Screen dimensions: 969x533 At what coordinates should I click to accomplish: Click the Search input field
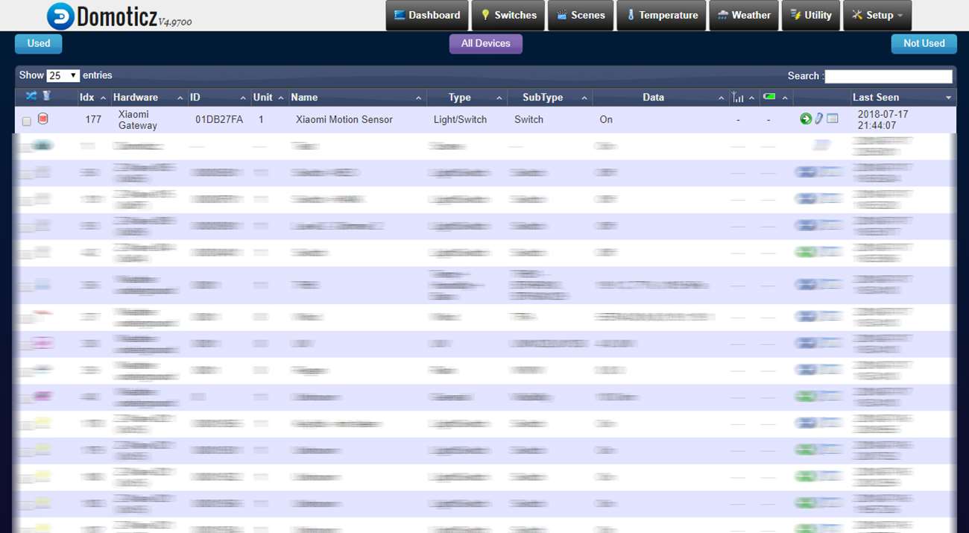(x=888, y=76)
